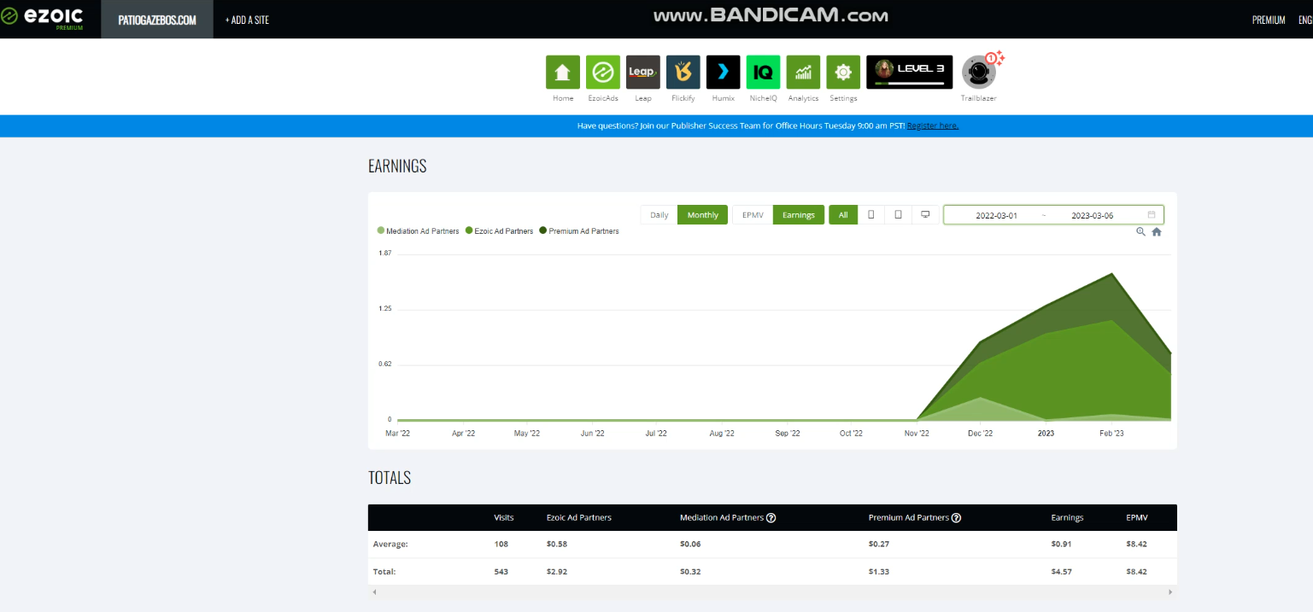Image resolution: width=1313 pixels, height=612 pixels.
Task: Select the Average: row label
Action: click(x=390, y=544)
